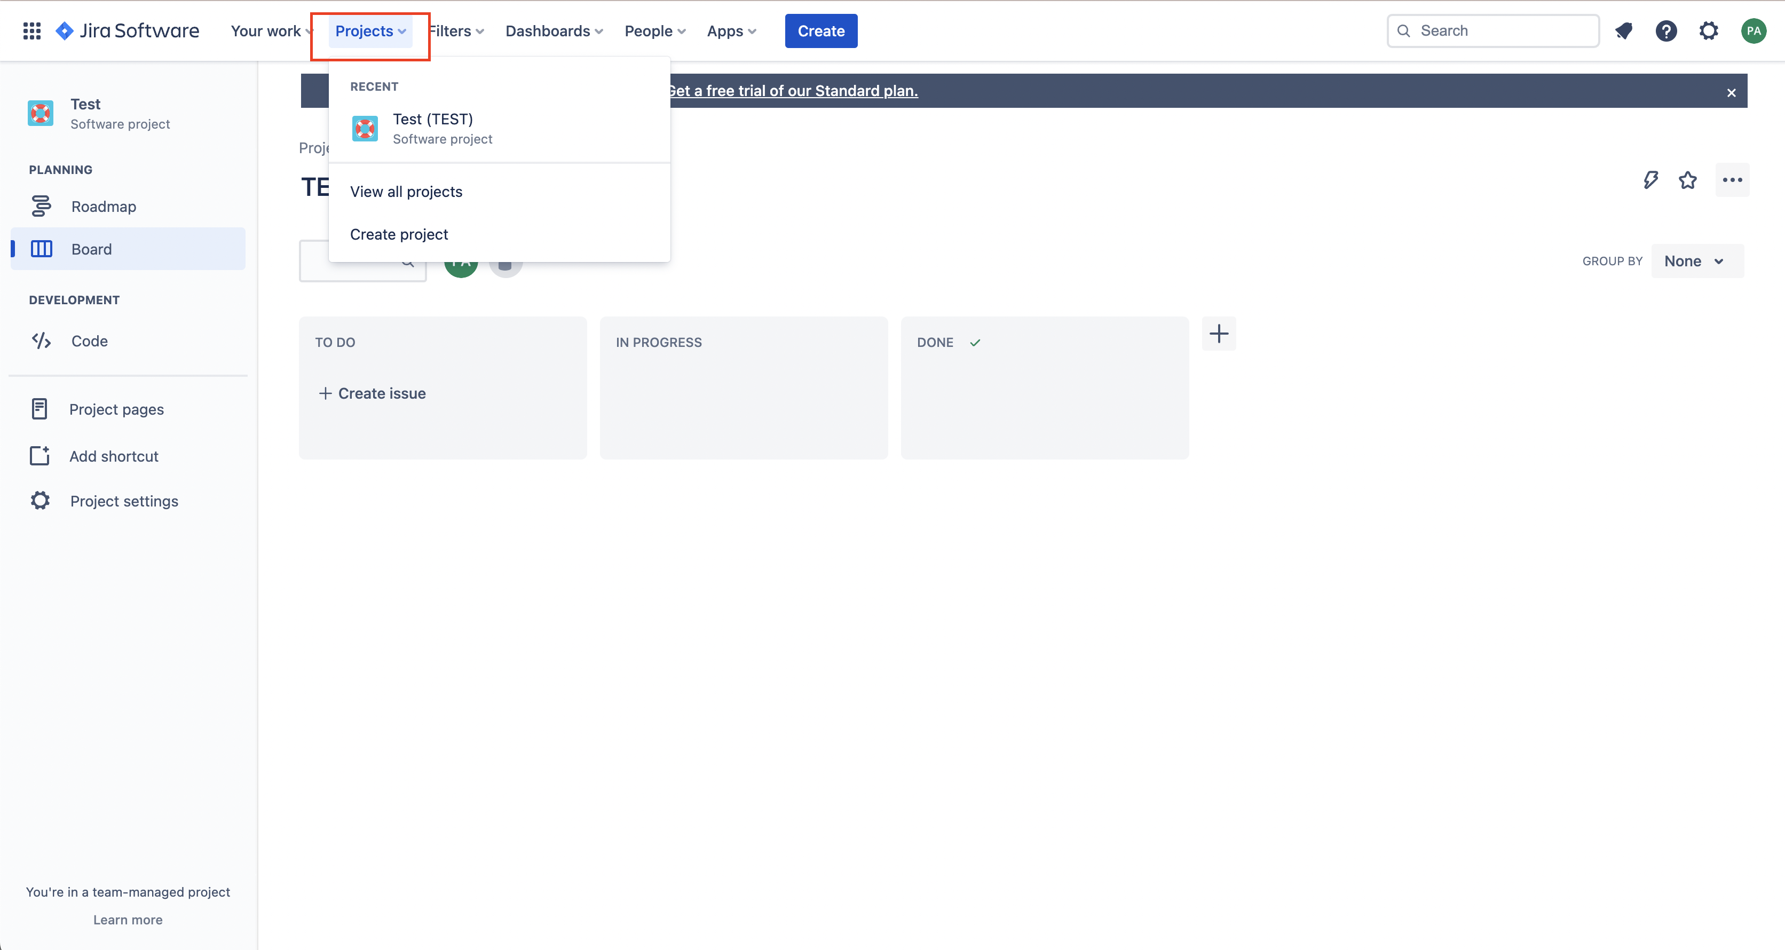The height and width of the screenshot is (950, 1785).
Task: Choose View all projects
Action: click(499, 192)
